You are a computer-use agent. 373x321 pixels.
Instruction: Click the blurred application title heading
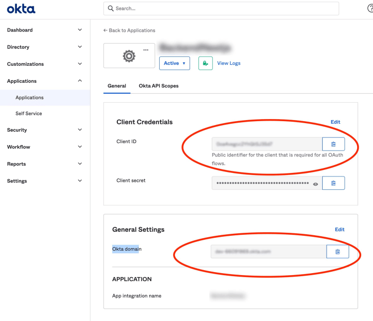pyautogui.click(x=195, y=48)
